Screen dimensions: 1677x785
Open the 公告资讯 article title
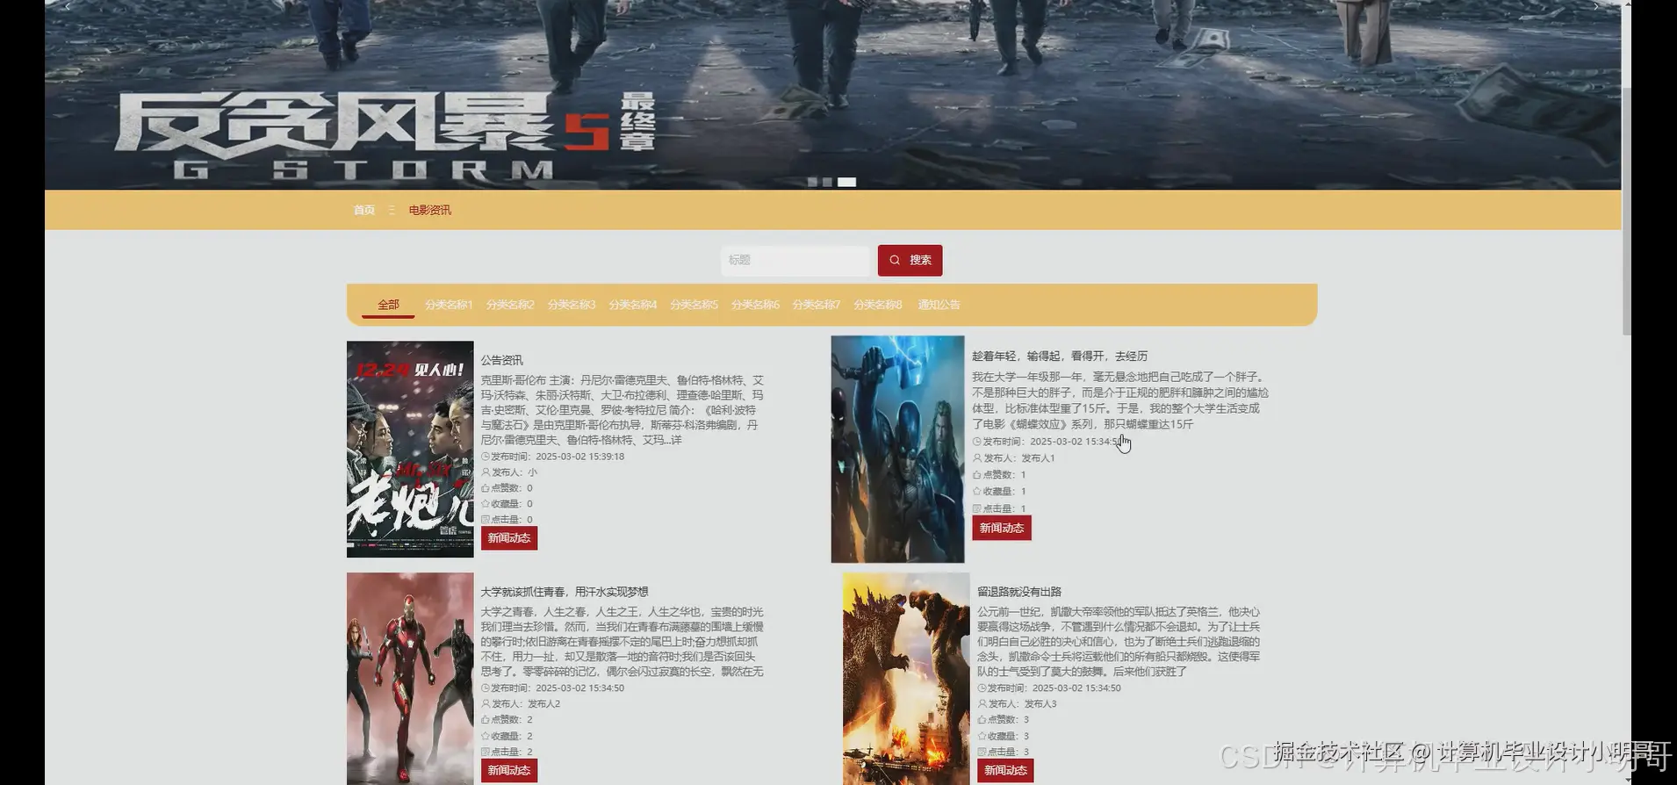[501, 360]
